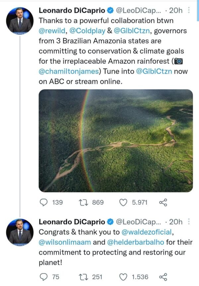Screen dimensions: 199x286
Task: Open the @Coldplay mention link
Action: (86, 30)
